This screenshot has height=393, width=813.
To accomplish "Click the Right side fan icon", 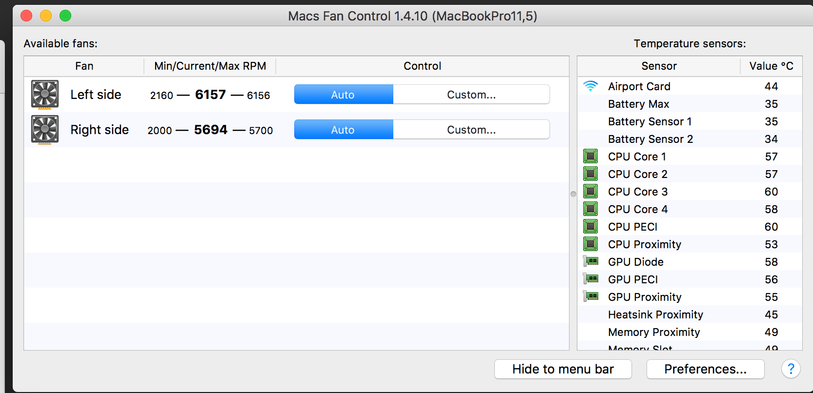I will [45, 129].
